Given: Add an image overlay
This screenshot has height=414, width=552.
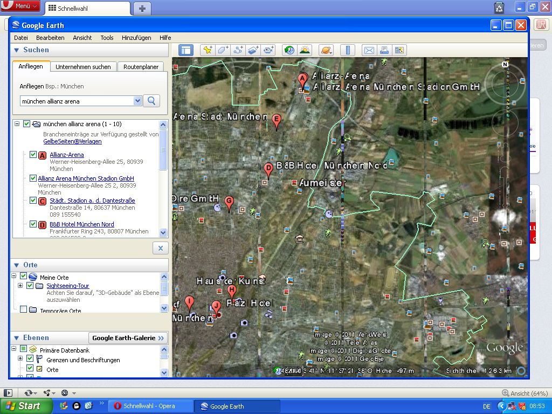Looking at the screenshot, I should (x=253, y=50).
